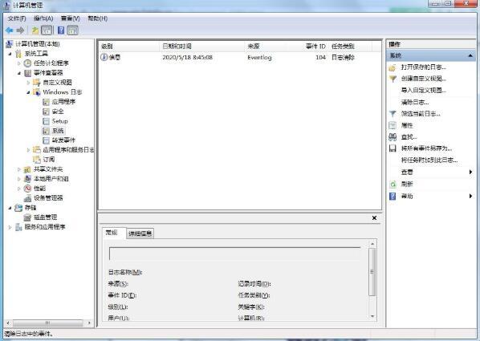Select the Eventlog event row with ID 104
The height and width of the screenshot is (341, 480).
pos(240,57)
